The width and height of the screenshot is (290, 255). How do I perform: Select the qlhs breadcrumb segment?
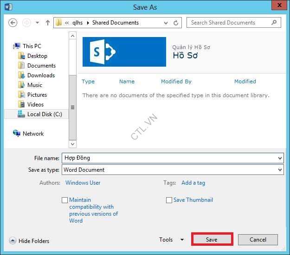click(77, 23)
